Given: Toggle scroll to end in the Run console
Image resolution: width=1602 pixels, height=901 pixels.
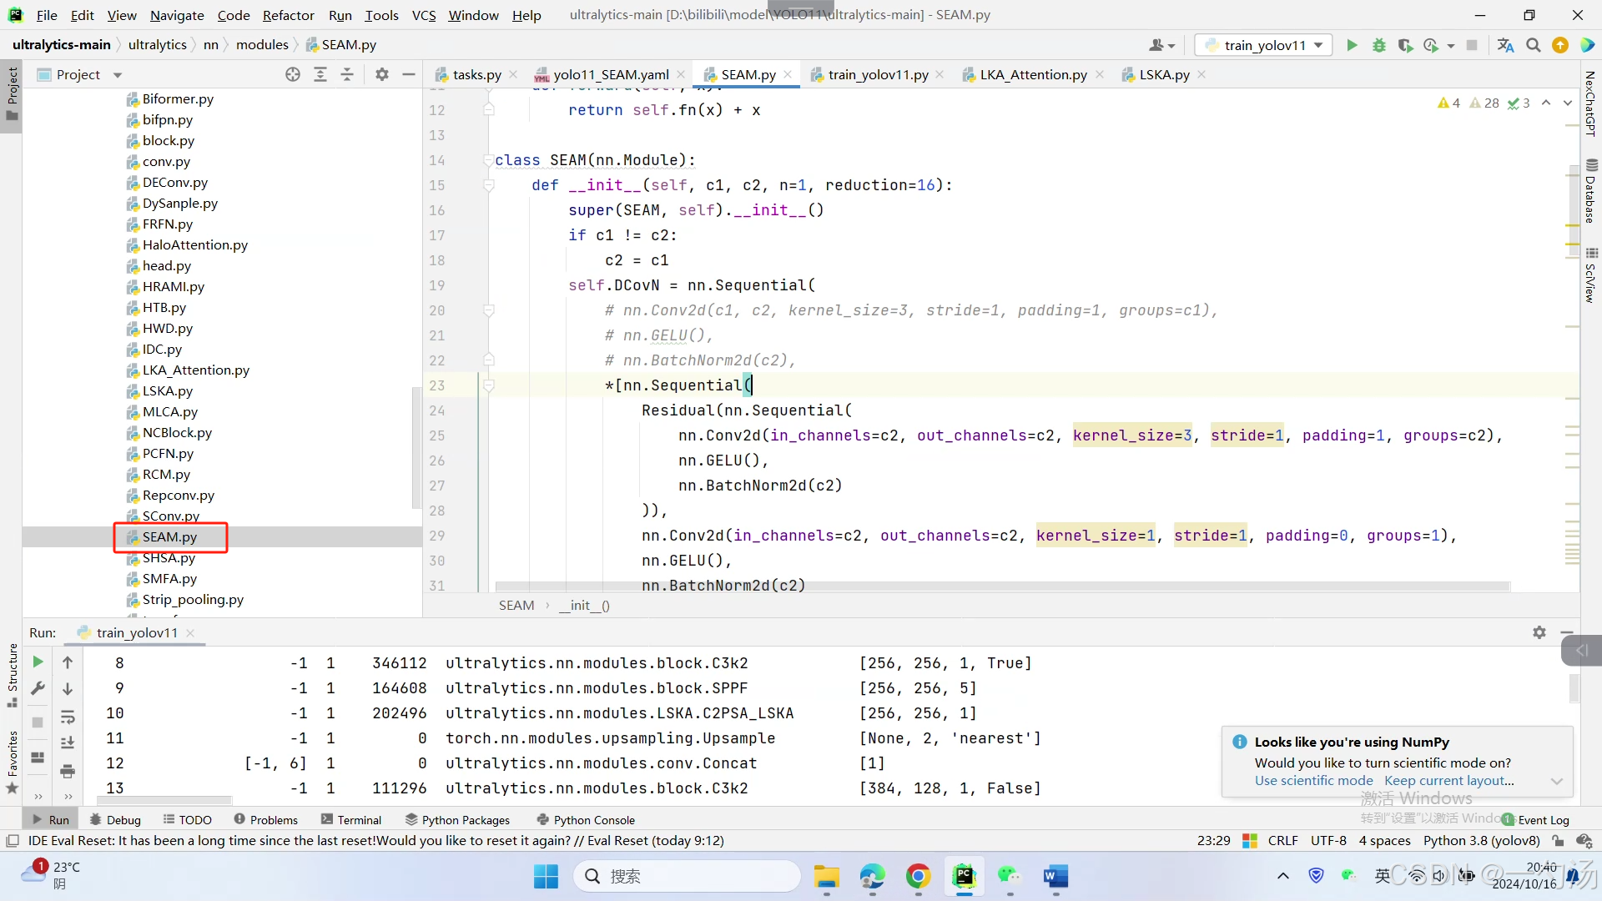Looking at the screenshot, I should (x=68, y=742).
